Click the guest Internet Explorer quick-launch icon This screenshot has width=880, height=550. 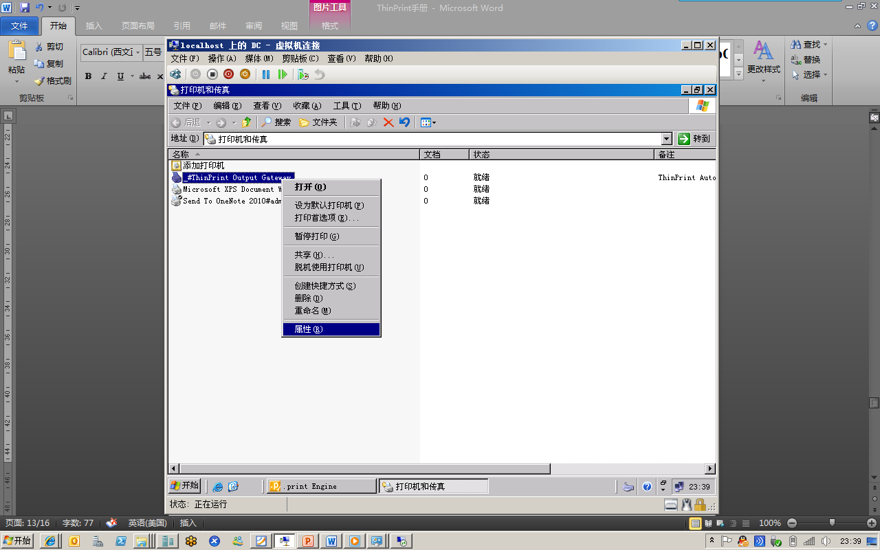coord(217,486)
